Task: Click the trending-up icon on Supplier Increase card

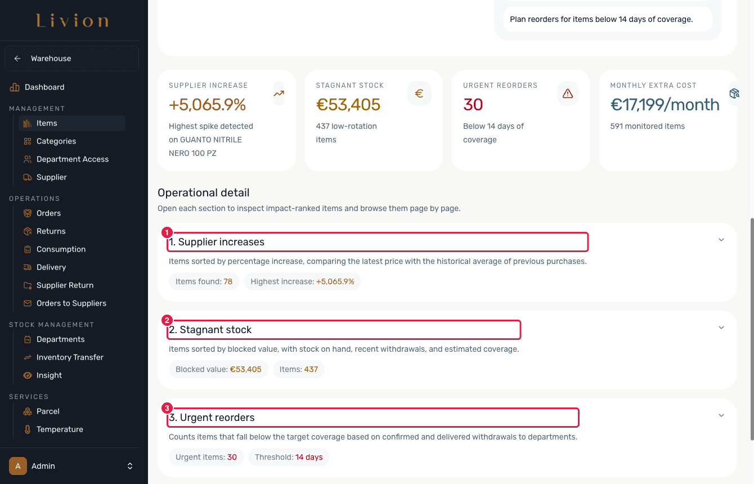Action: pos(279,93)
